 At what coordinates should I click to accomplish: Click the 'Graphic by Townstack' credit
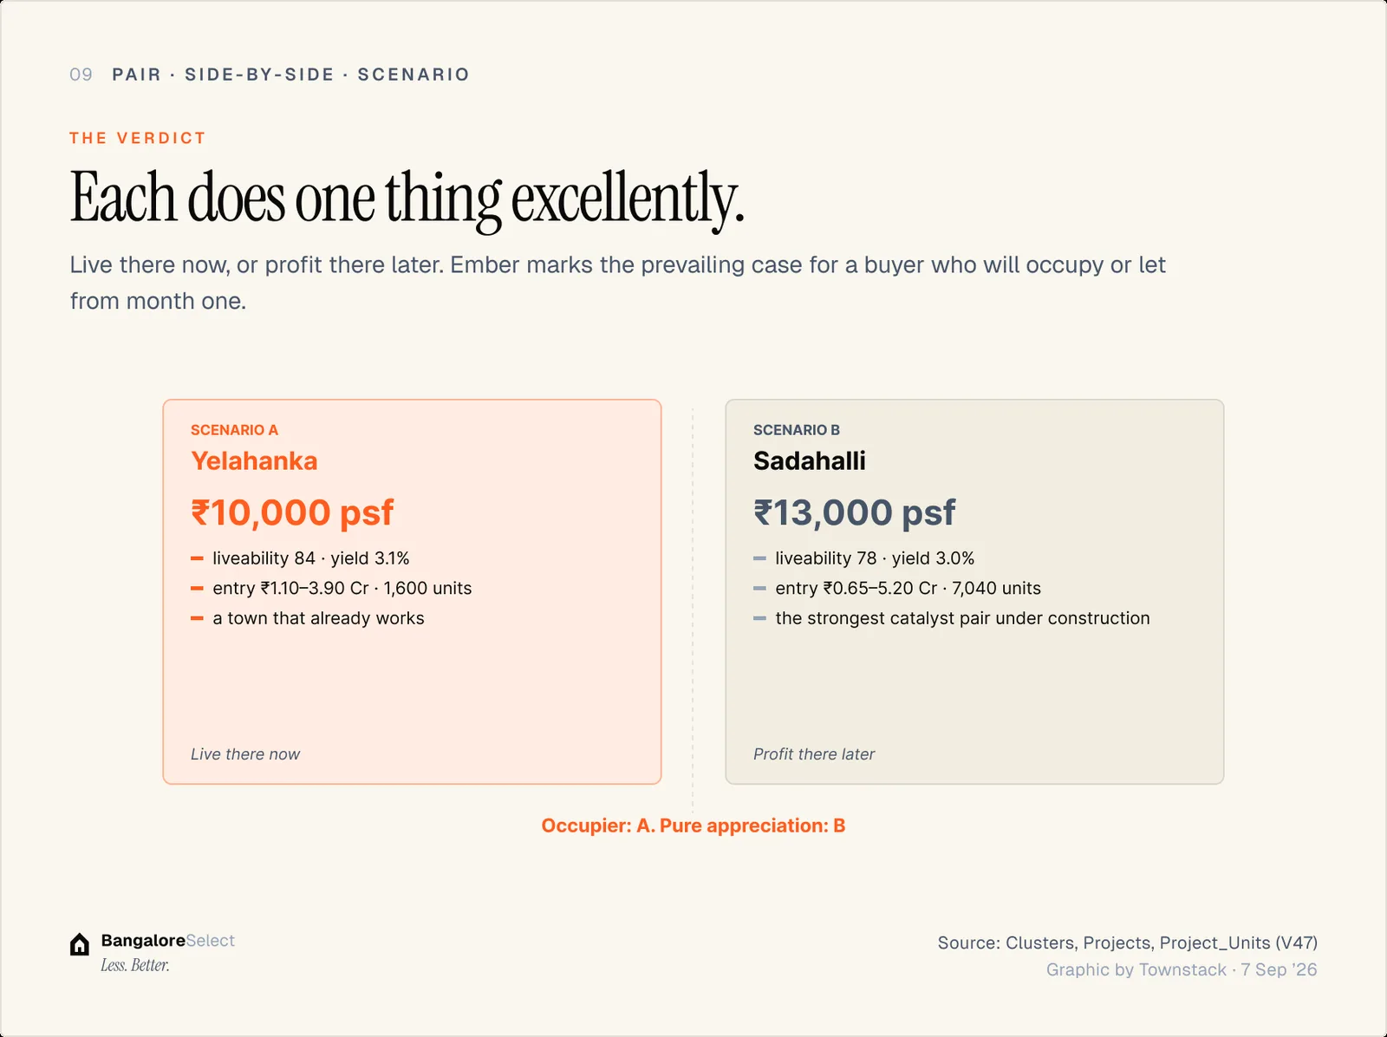click(1136, 969)
